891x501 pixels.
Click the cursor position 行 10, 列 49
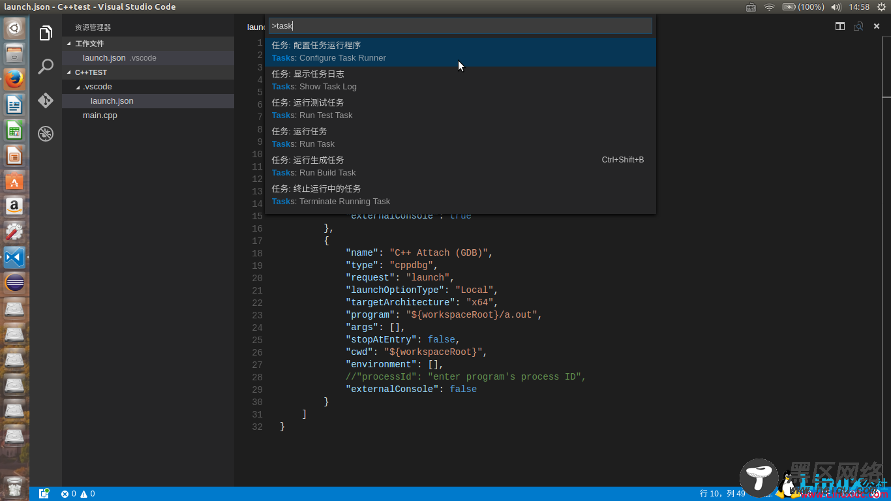pyautogui.click(x=723, y=494)
